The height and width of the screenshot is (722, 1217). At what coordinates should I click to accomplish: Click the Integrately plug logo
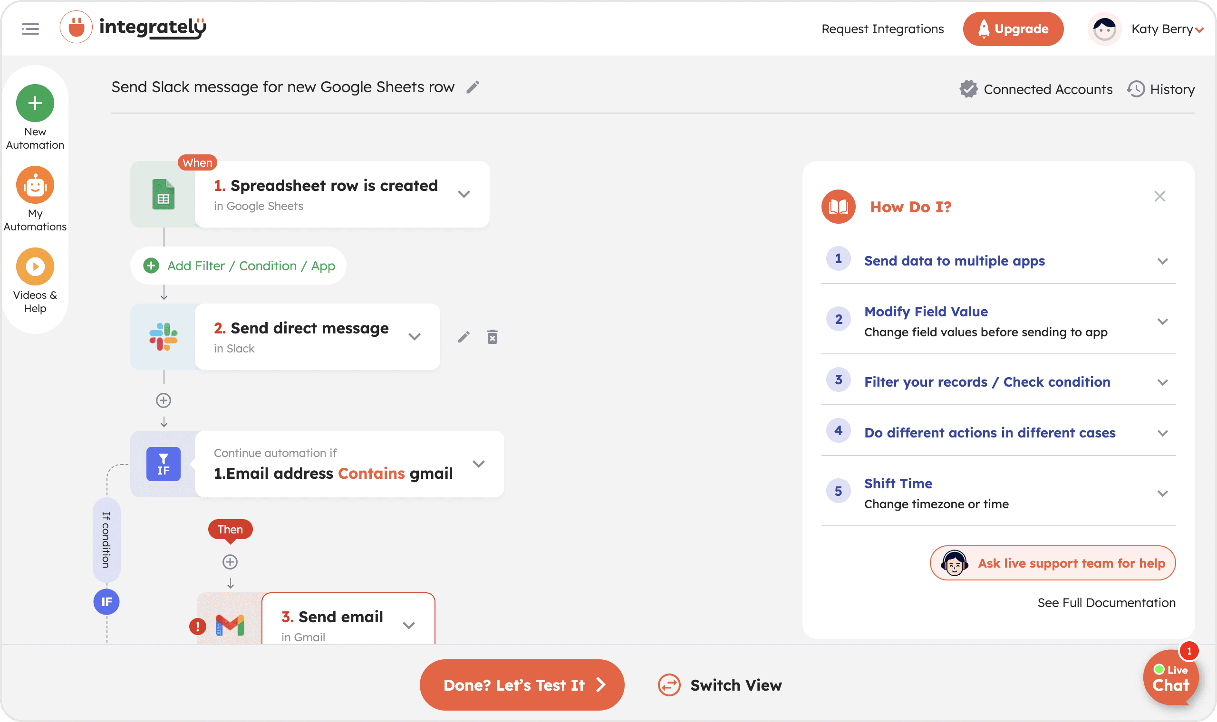[x=77, y=27]
